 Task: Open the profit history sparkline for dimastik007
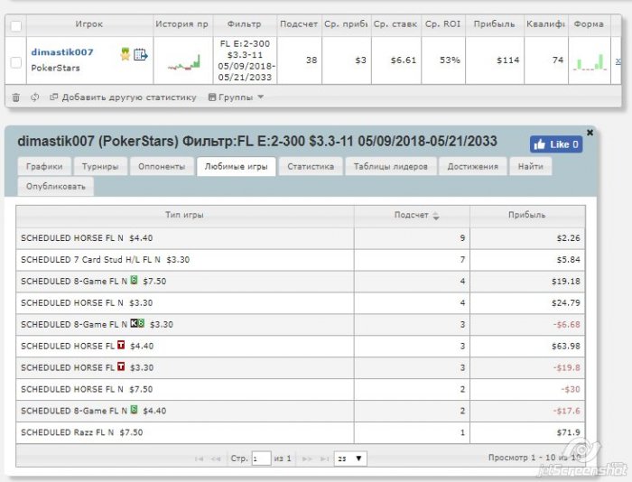point(184,62)
